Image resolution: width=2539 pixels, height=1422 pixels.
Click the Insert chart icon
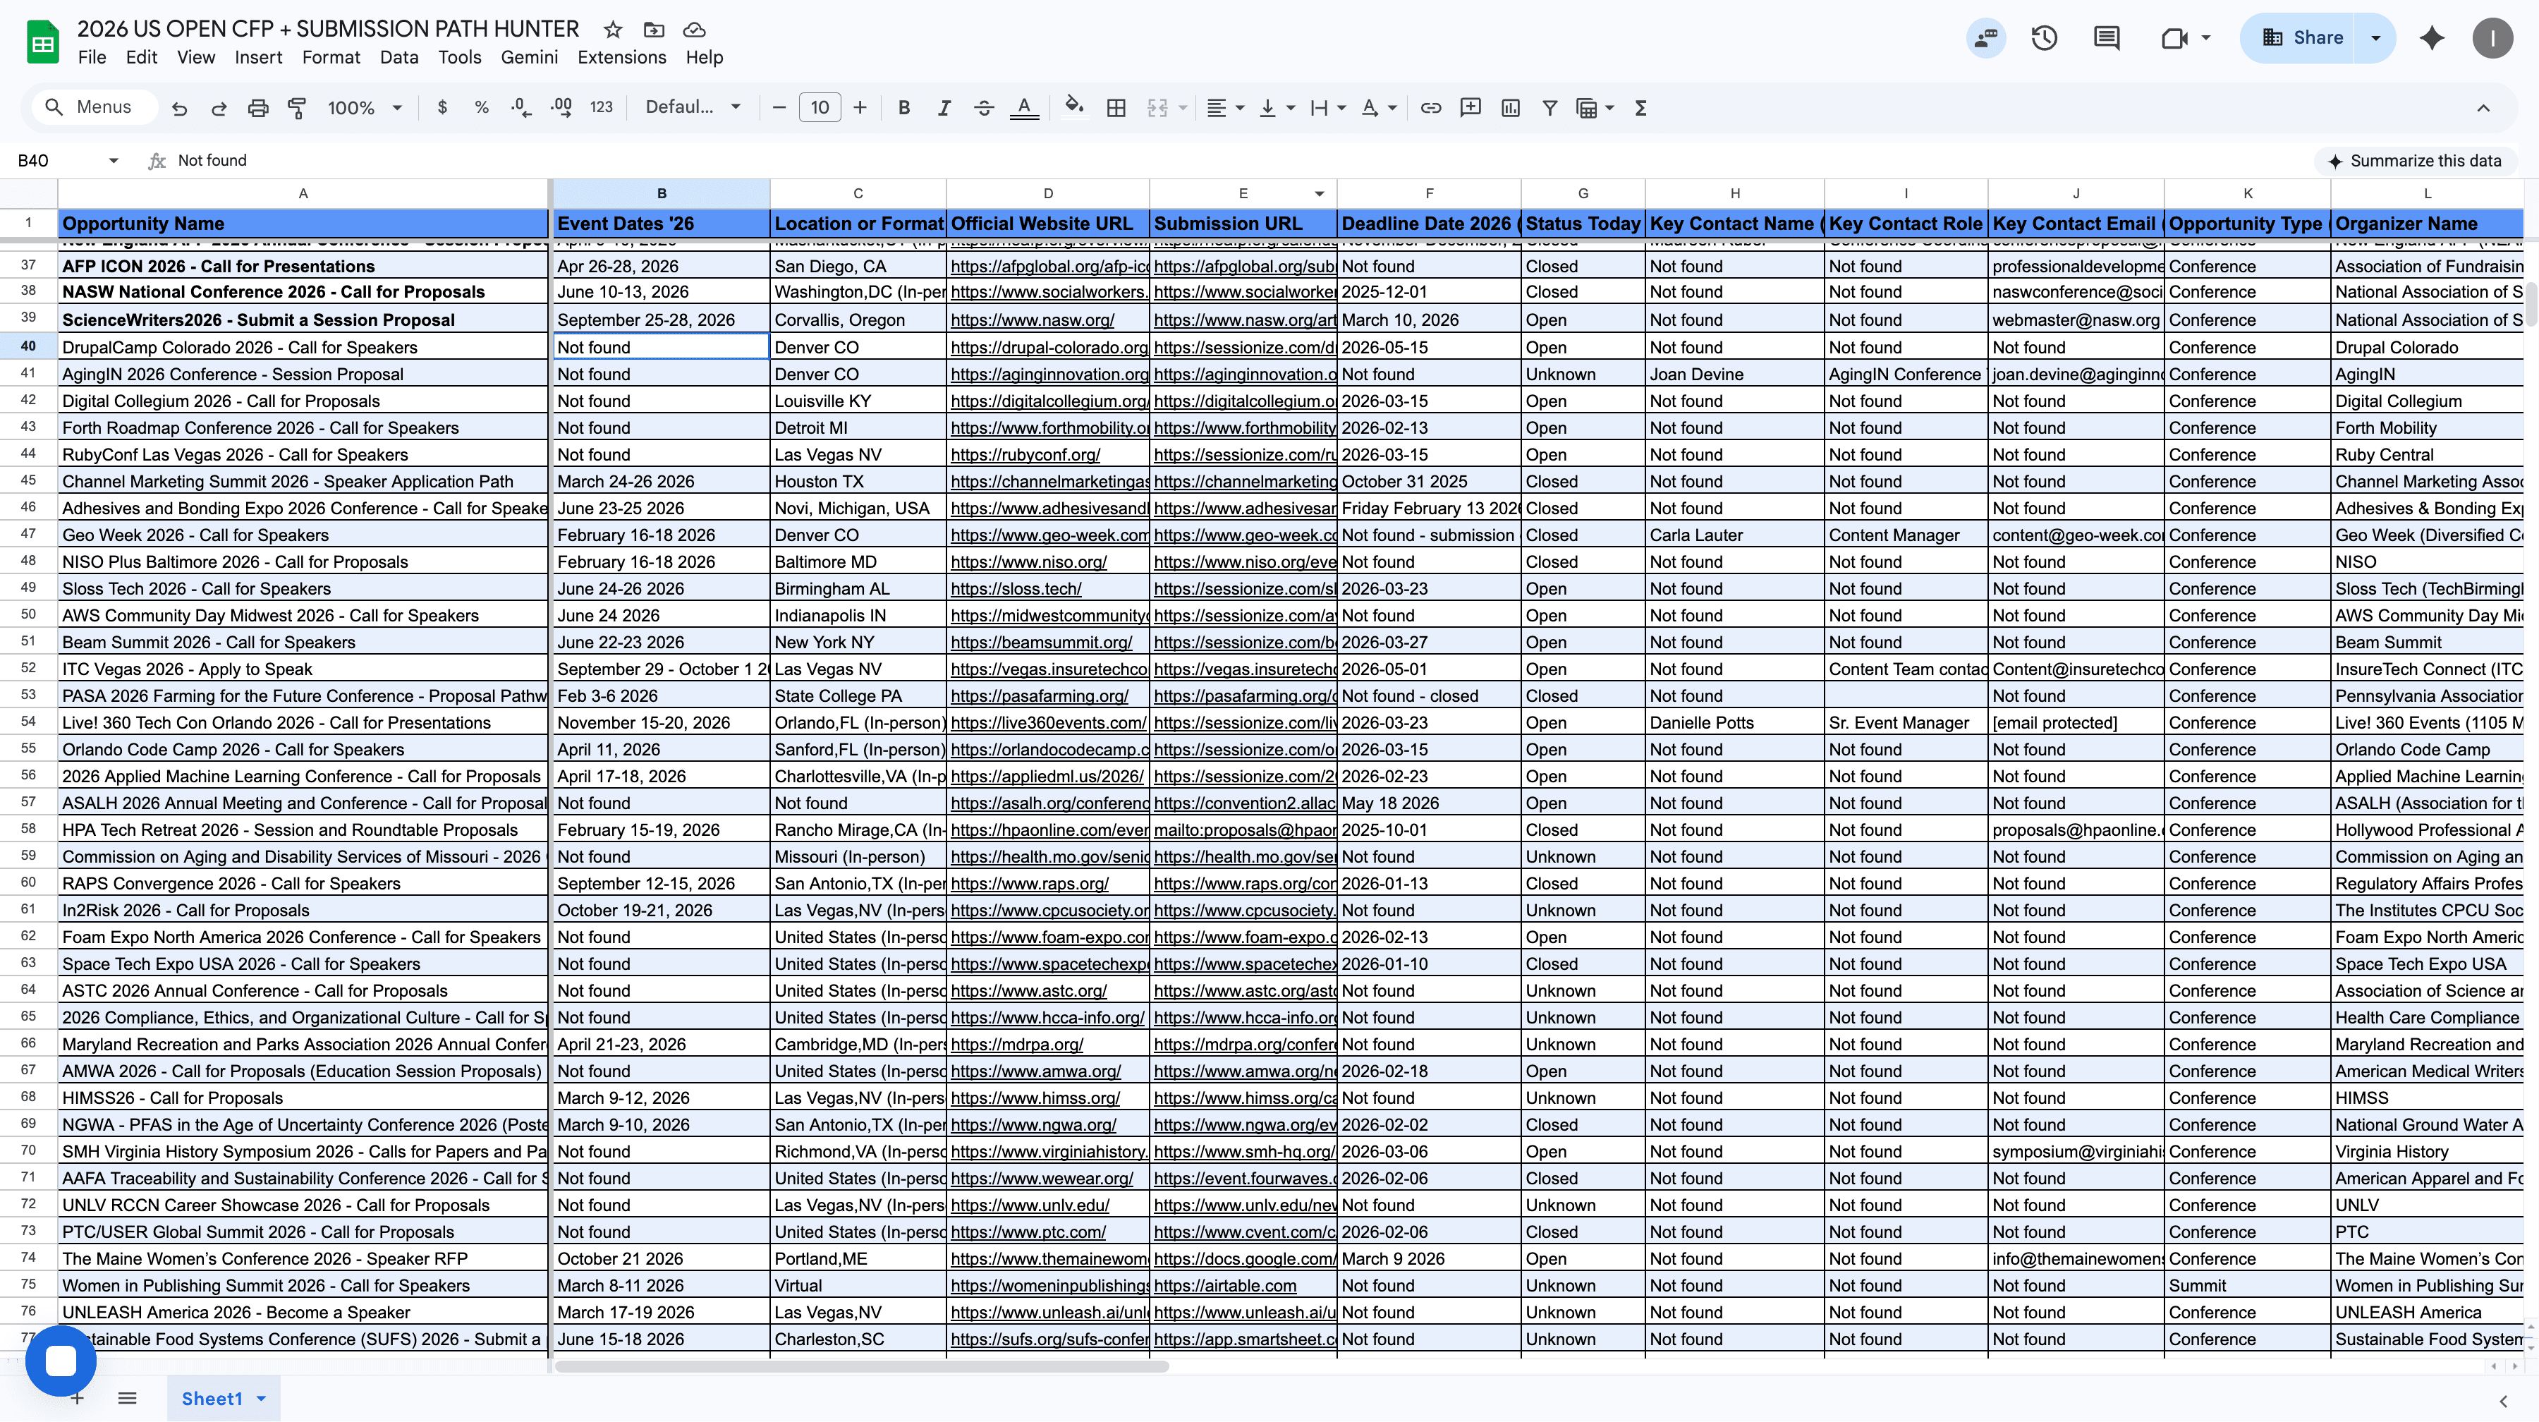(x=1510, y=109)
